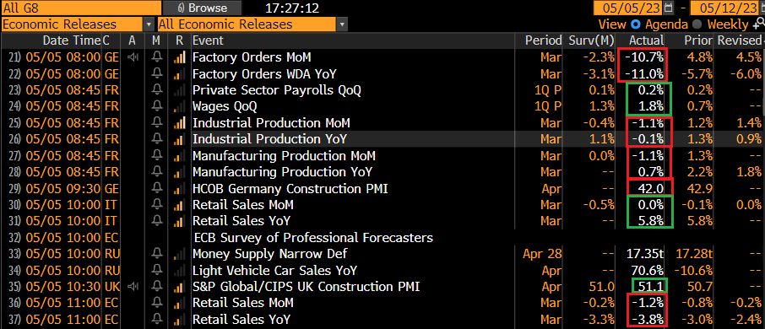Image resolution: width=765 pixels, height=329 pixels.
Task: Click alert bell for Factory Orders MoM
Action: tap(156, 57)
